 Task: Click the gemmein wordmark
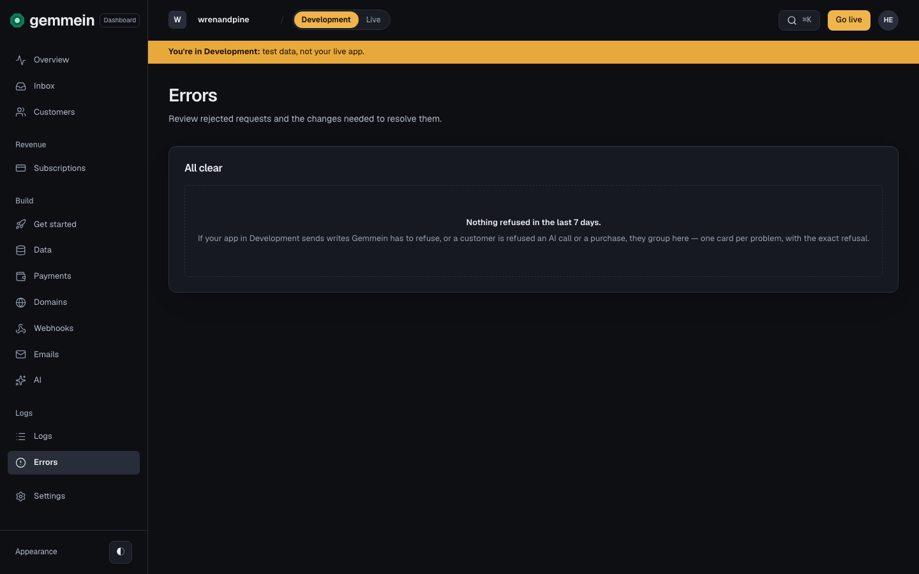pos(62,20)
